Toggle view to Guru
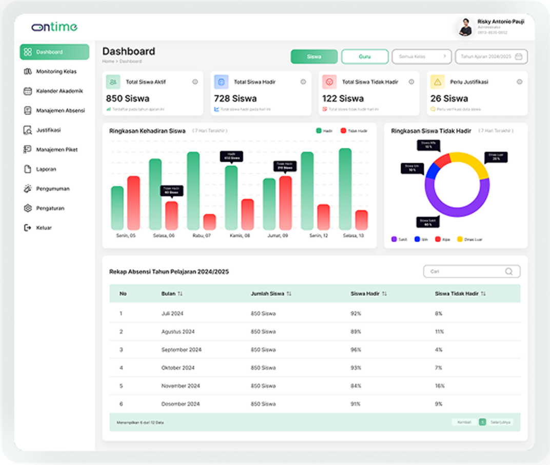 click(364, 56)
